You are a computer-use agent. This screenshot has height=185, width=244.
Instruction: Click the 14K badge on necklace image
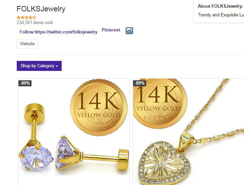point(160,104)
